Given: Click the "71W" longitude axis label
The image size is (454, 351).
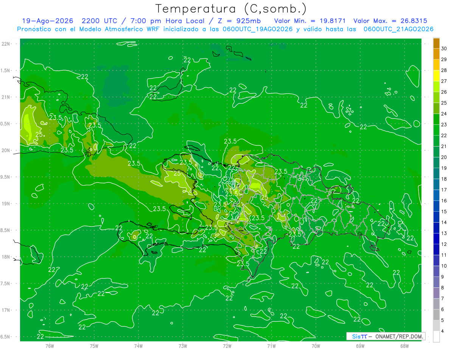Looking at the screenshot, I should 271,346.
